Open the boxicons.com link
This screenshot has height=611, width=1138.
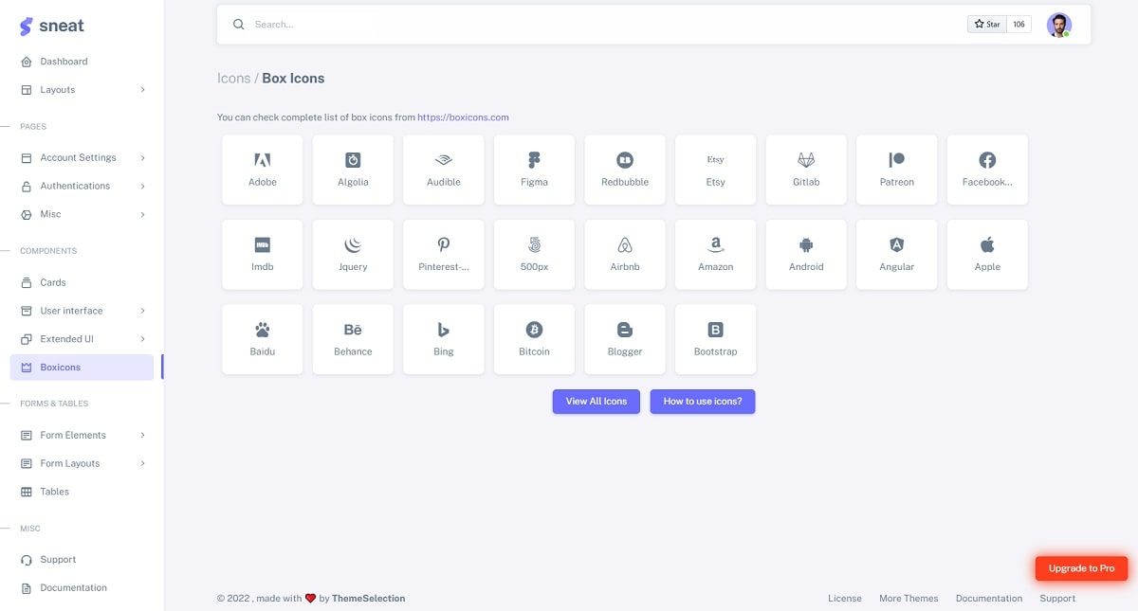[x=465, y=117]
